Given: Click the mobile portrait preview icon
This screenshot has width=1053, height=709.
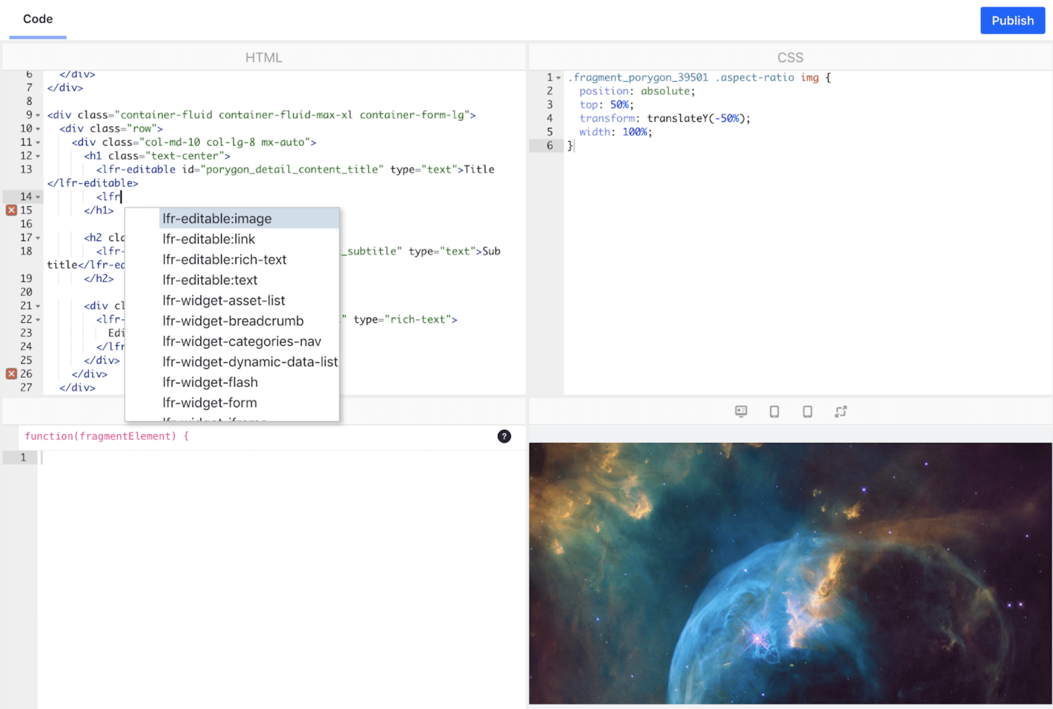Looking at the screenshot, I should [808, 412].
